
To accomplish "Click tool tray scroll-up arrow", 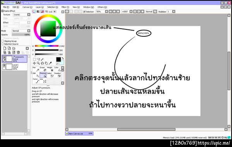I will pos(63,68).
